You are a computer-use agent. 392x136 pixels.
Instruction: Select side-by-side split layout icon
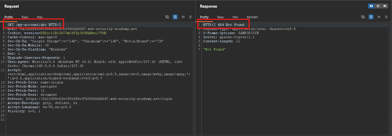click(x=371, y=6)
